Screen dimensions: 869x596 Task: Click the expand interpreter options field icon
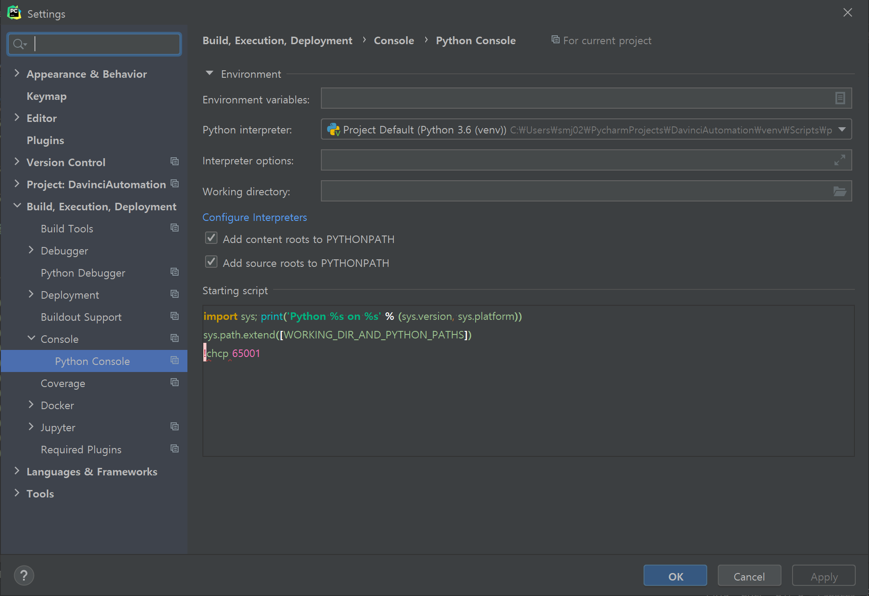click(x=839, y=160)
